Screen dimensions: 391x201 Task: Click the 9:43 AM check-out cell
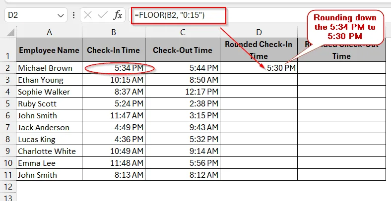click(x=183, y=127)
